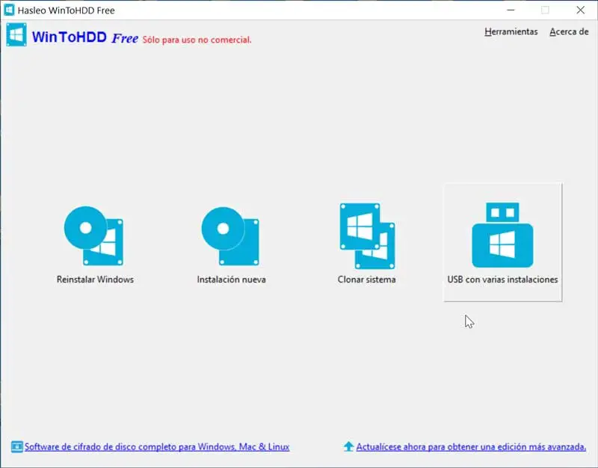
Task: Open the disk encryption software link
Action: point(157,446)
